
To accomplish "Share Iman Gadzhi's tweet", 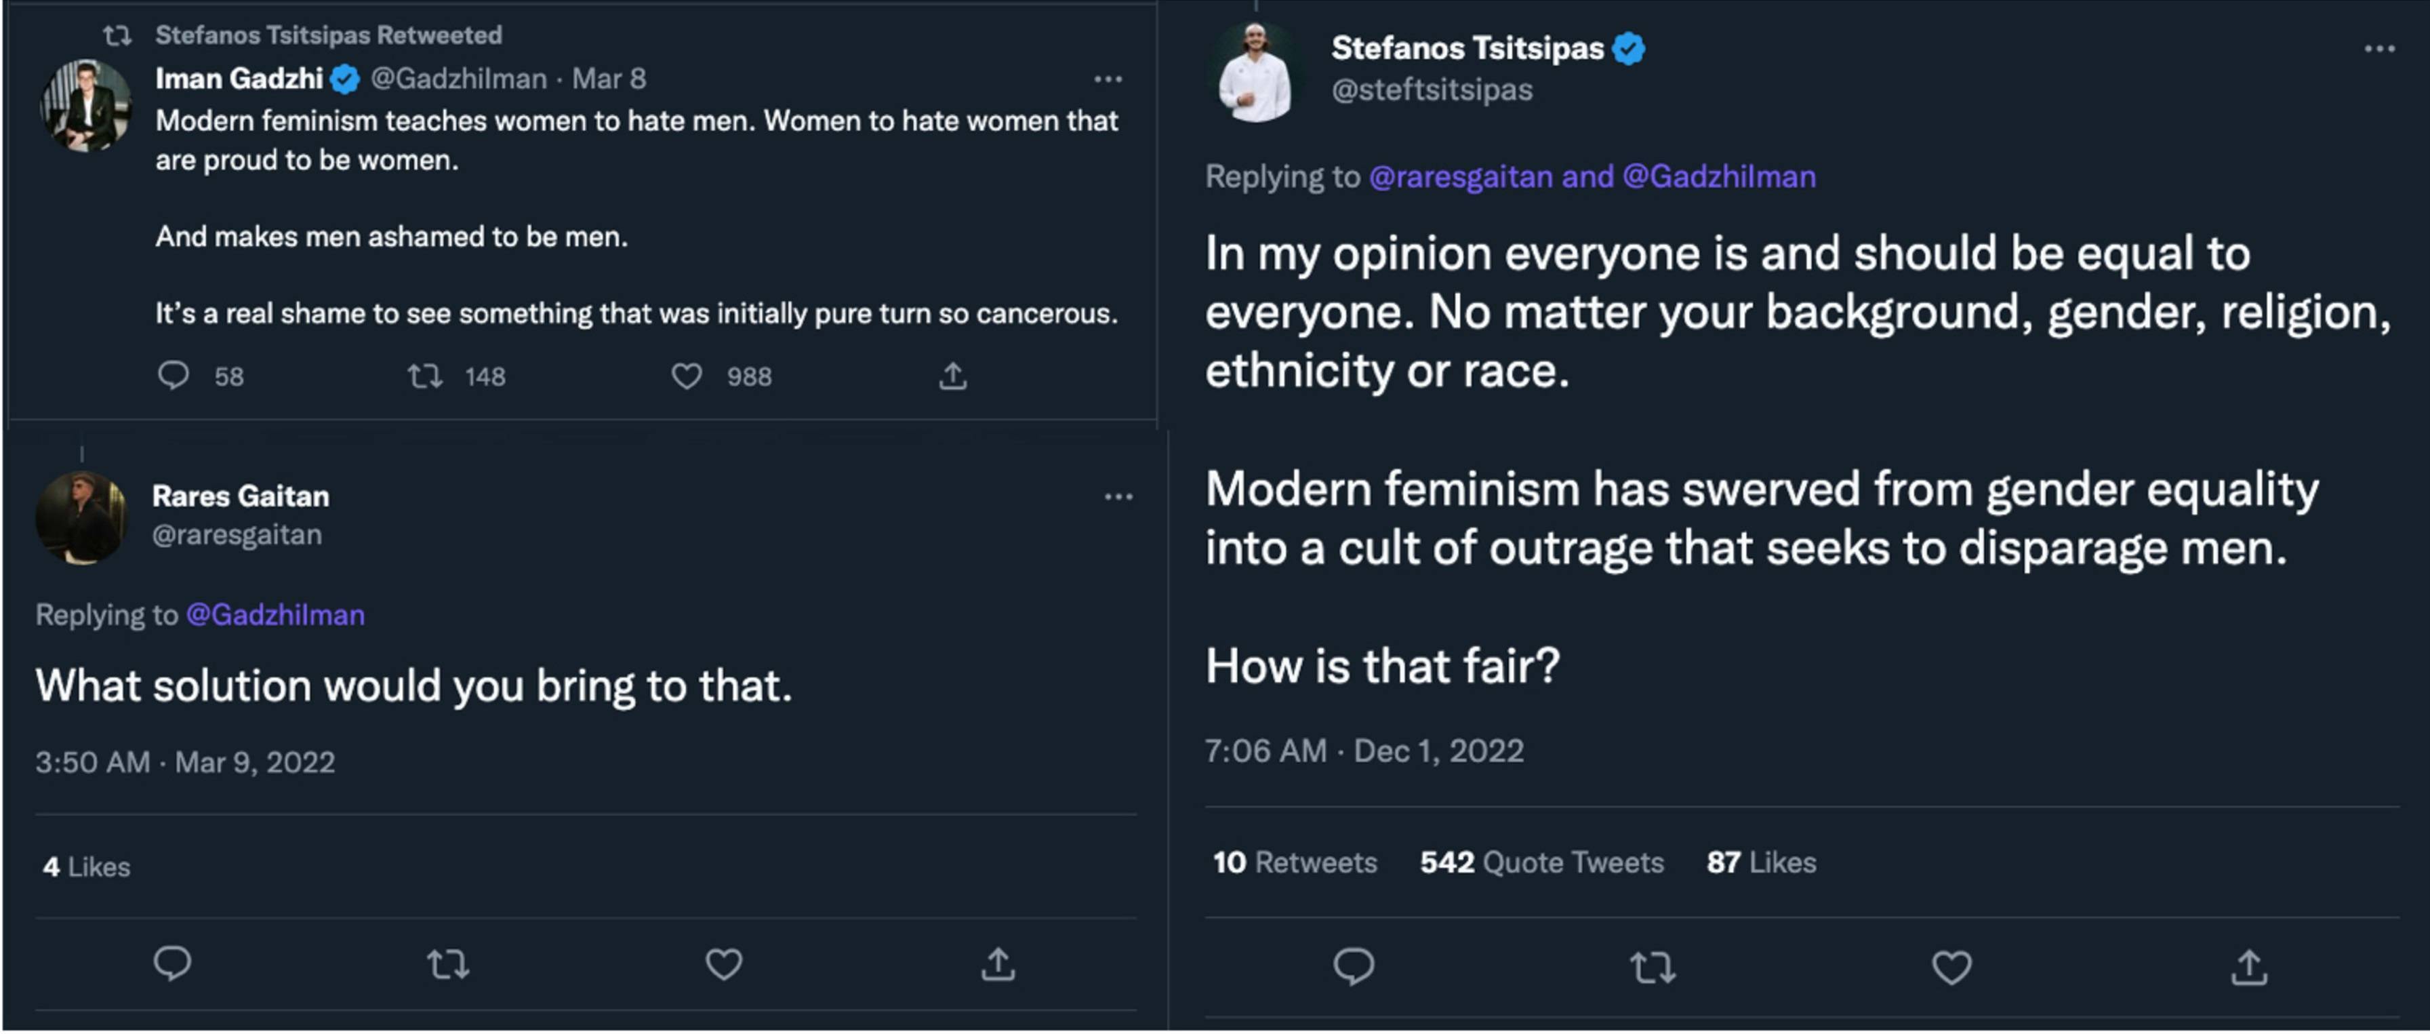I will [x=953, y=376].
